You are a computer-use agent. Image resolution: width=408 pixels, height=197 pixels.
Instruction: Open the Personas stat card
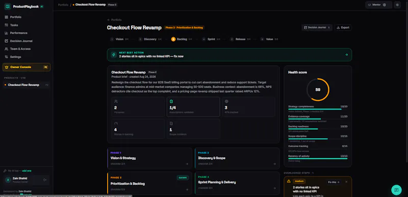[138, 107]
